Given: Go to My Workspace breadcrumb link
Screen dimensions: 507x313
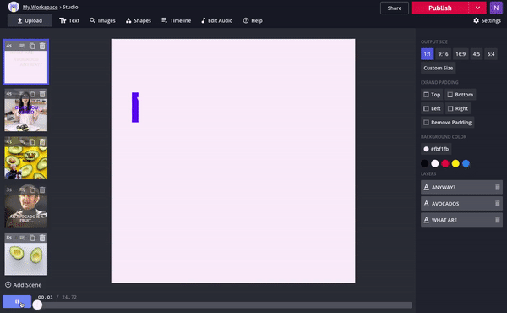Looking at the screenshot, I should click(40, 7).
